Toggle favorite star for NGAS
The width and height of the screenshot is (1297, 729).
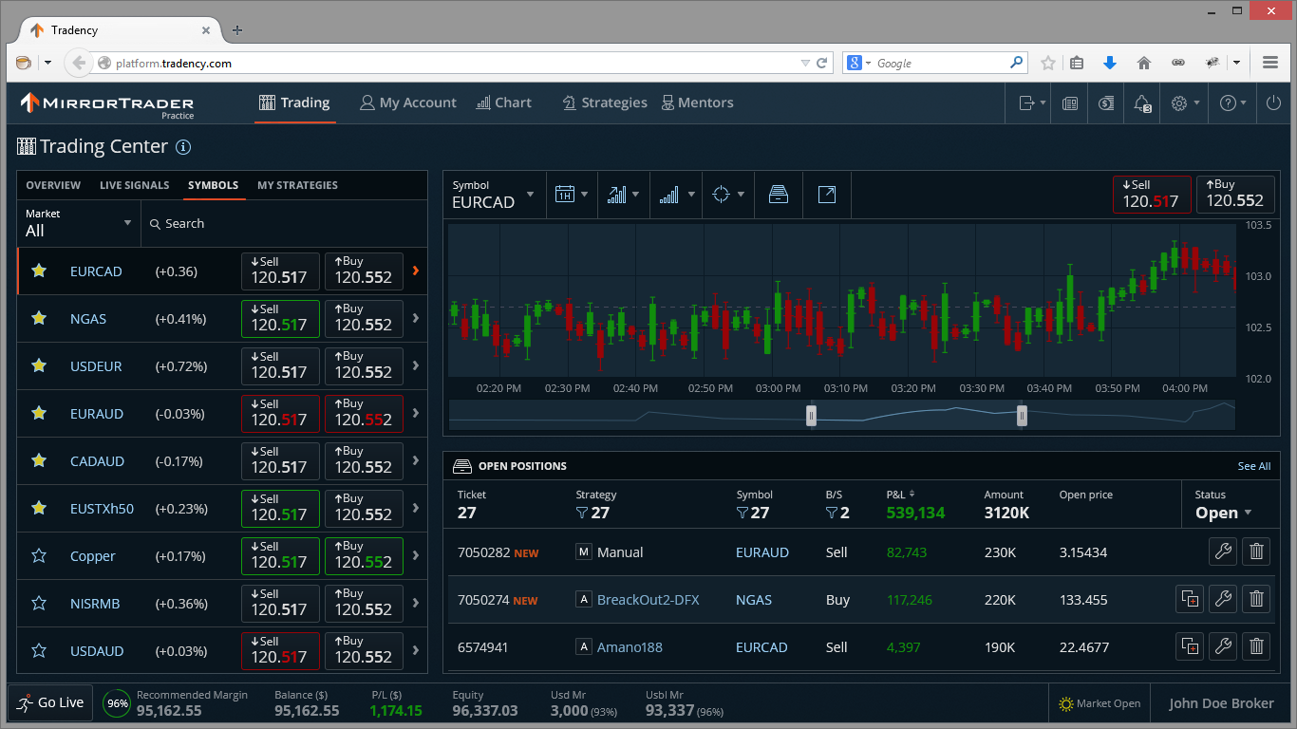click(39, 318)
